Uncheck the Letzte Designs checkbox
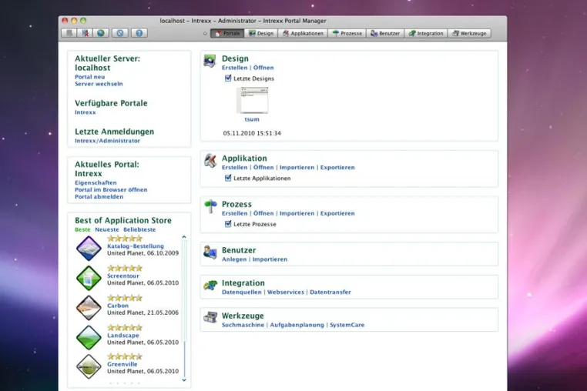This screenshot has height=391, width=587. click(x=228, y=79)
